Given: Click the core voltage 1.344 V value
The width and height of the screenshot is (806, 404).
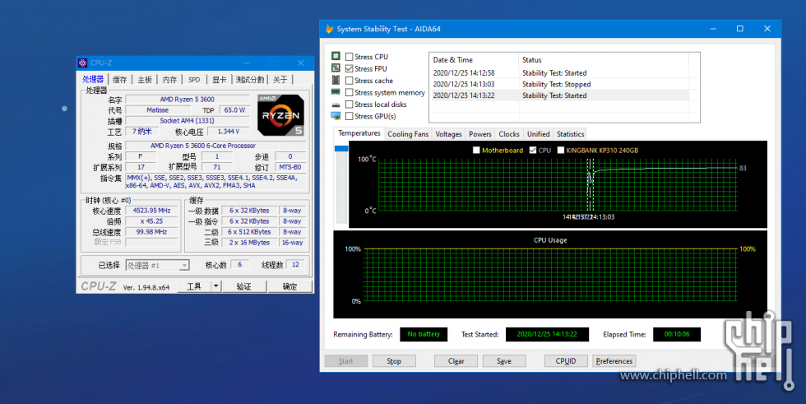Looking at the screenshot, I should [229, 132].
